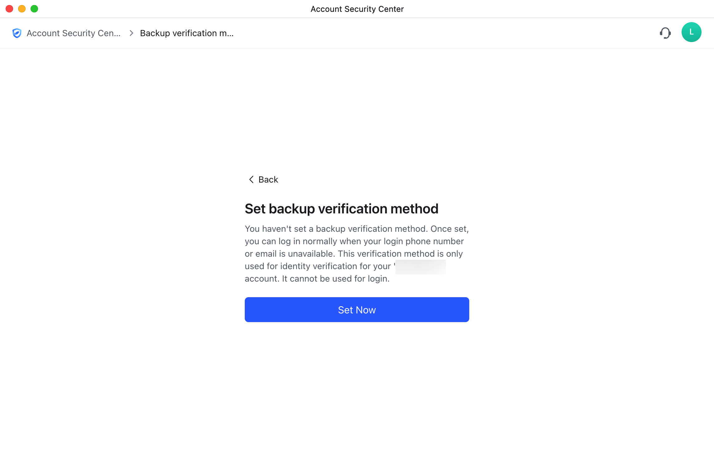Open the "Account Security Cen..." breadcrumb item

[x=73, y=33]
